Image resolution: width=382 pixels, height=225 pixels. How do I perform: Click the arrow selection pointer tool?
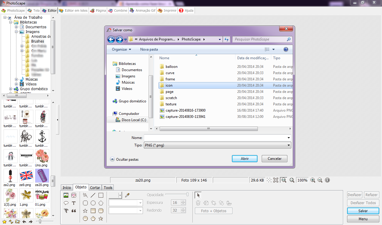[x=198, y=195]
